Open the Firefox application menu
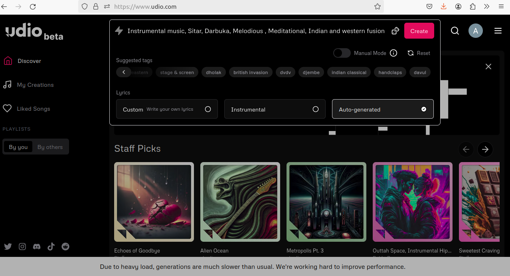The height and width of the screenshot is (276, 510). 501,6
